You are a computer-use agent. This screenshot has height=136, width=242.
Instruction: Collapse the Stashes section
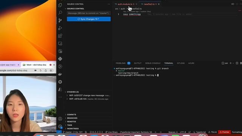[x=66, y=92]
